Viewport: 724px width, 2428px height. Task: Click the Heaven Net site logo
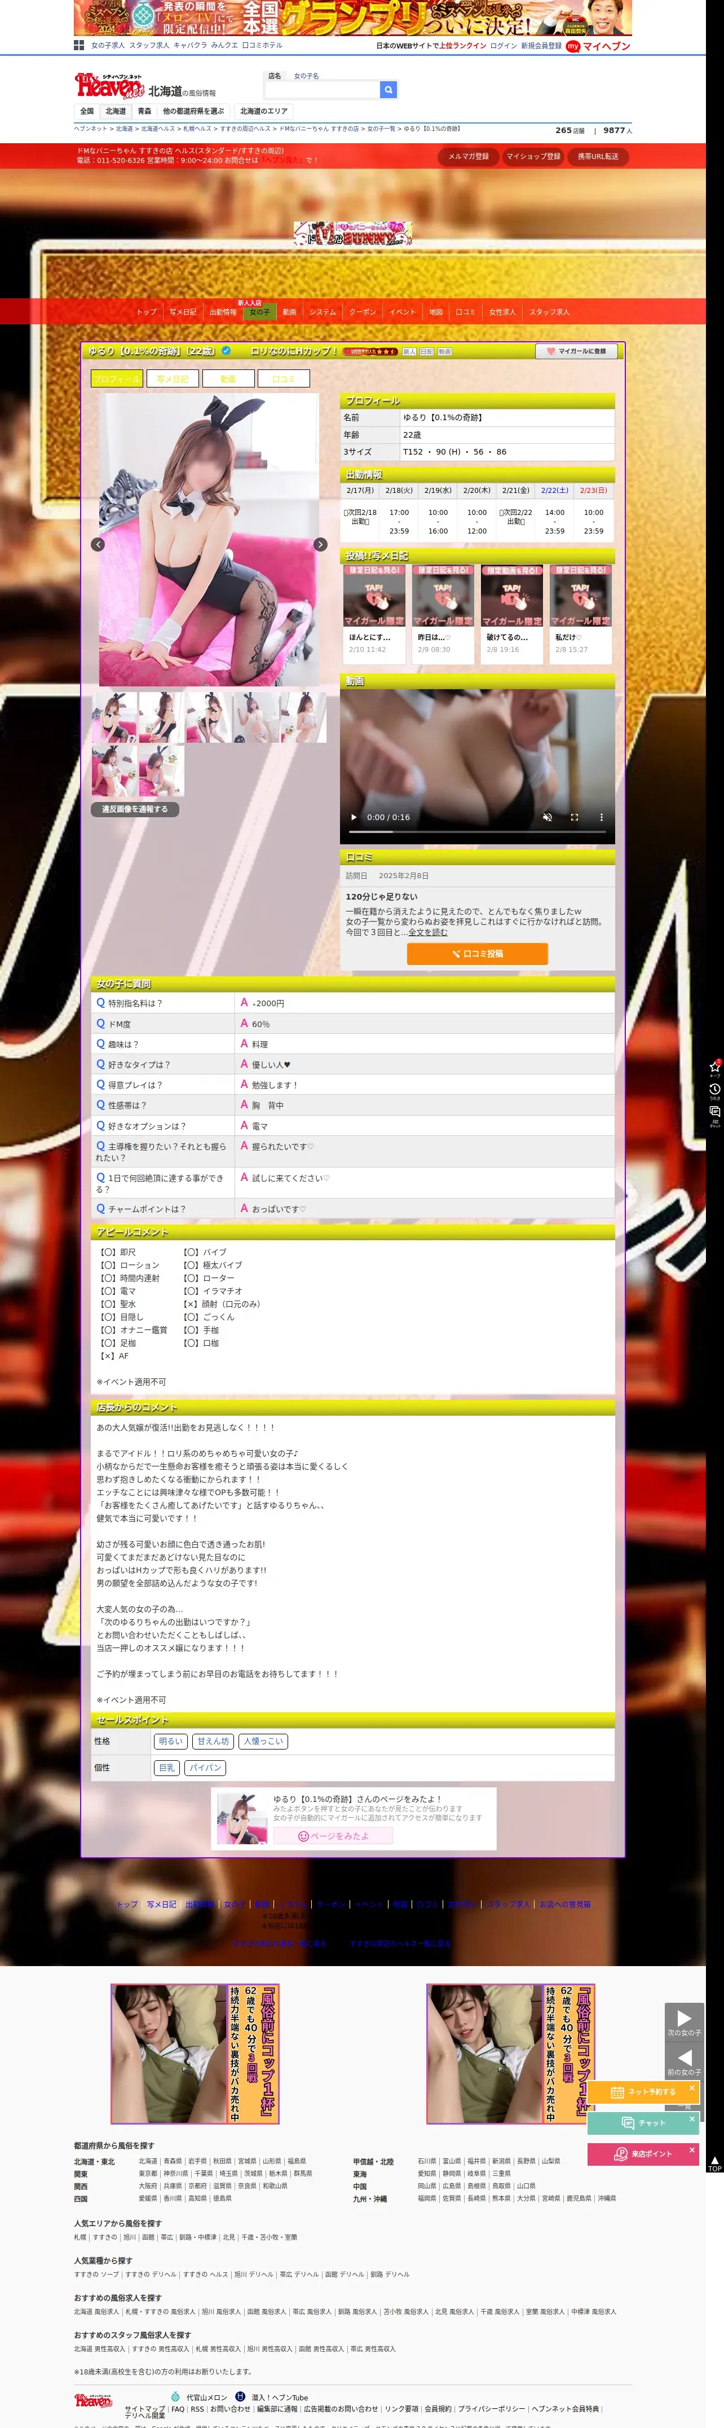pyautogui.click(x=108, y=86)
